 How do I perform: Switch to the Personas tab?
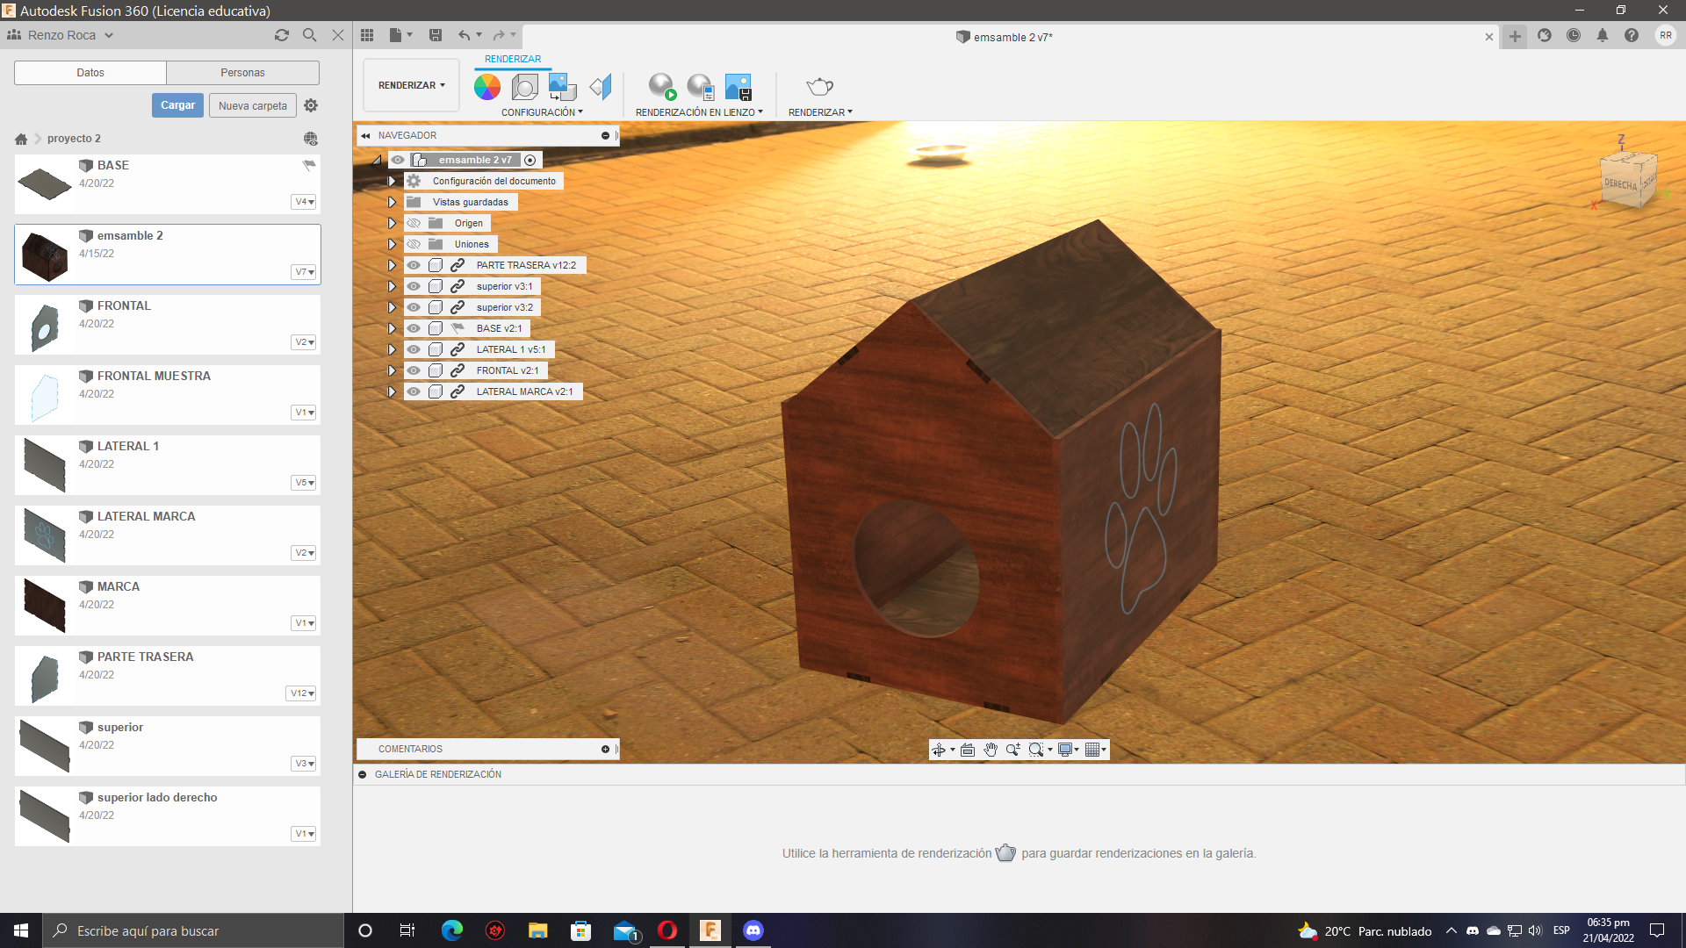[x=242, y=73]
